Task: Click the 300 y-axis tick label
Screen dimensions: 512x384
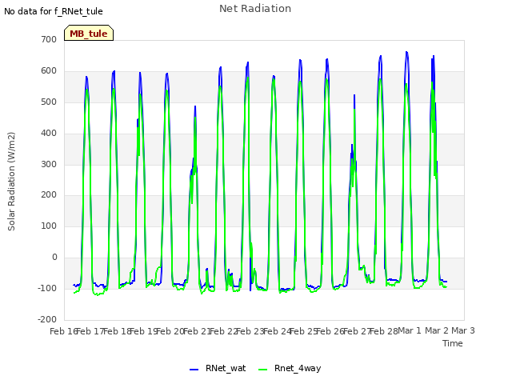Action: point(49,164)
